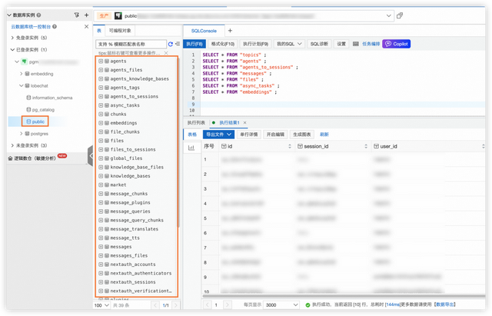Open the Copilot assistant
This screenshot has width=492, height=316.
coord(397,44)
